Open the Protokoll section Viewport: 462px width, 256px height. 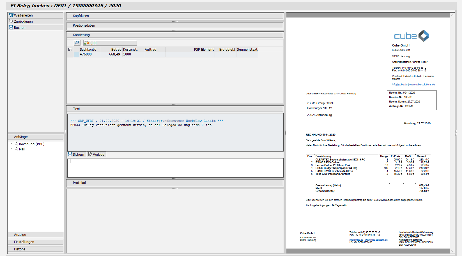(x=174, y=183)
